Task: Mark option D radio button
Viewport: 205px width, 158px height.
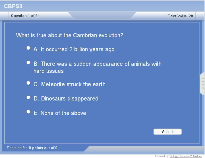Action: [28, 97]
